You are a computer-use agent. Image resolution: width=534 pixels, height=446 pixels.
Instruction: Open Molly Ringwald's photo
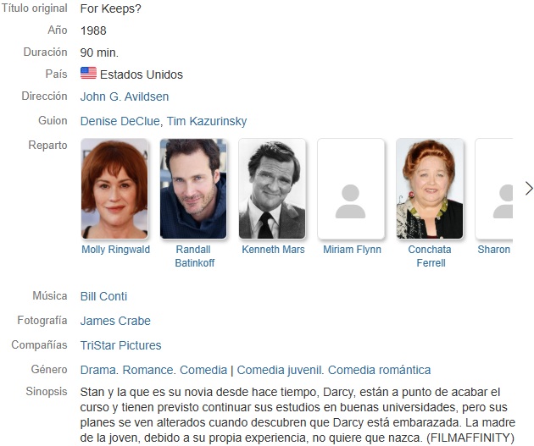(114, 189)
